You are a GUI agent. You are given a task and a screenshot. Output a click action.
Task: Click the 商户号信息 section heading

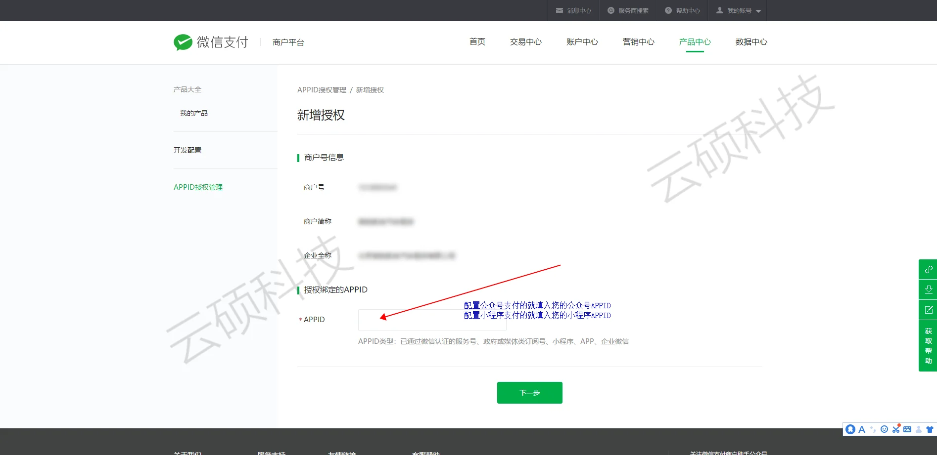point(324,158)
